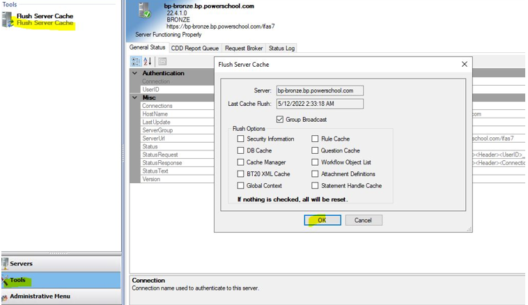This screenshot has width=528, height=305.
Task: Select the Alphabetical sort icon
Action: (148, 61)
